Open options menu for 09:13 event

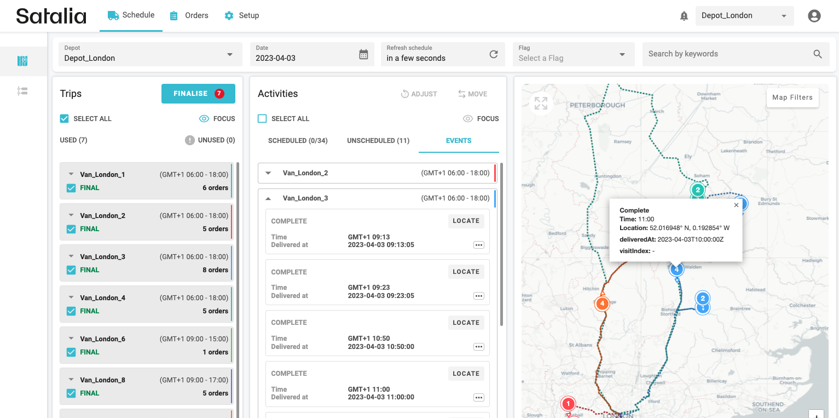coord(478,245)
